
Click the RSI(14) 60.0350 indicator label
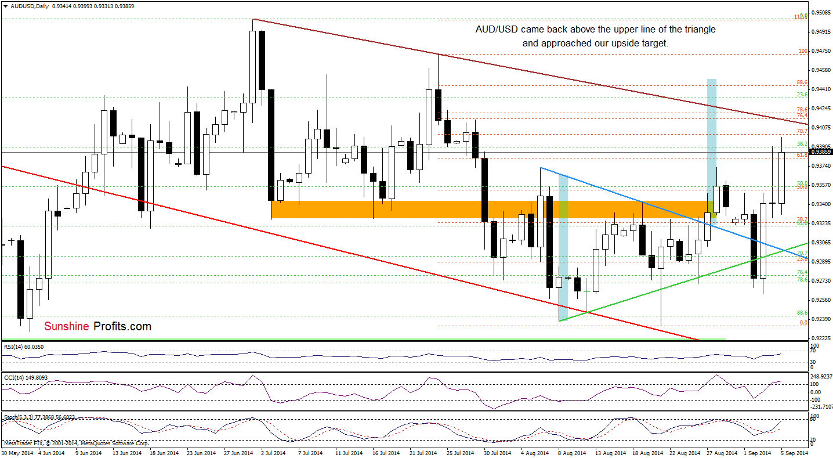[23, 347]
